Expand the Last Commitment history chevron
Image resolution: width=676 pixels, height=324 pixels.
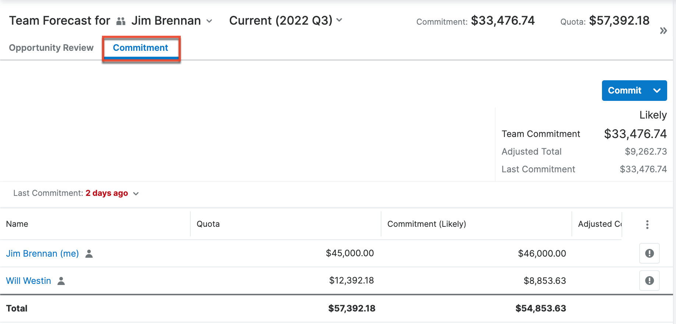click(136, 194)
